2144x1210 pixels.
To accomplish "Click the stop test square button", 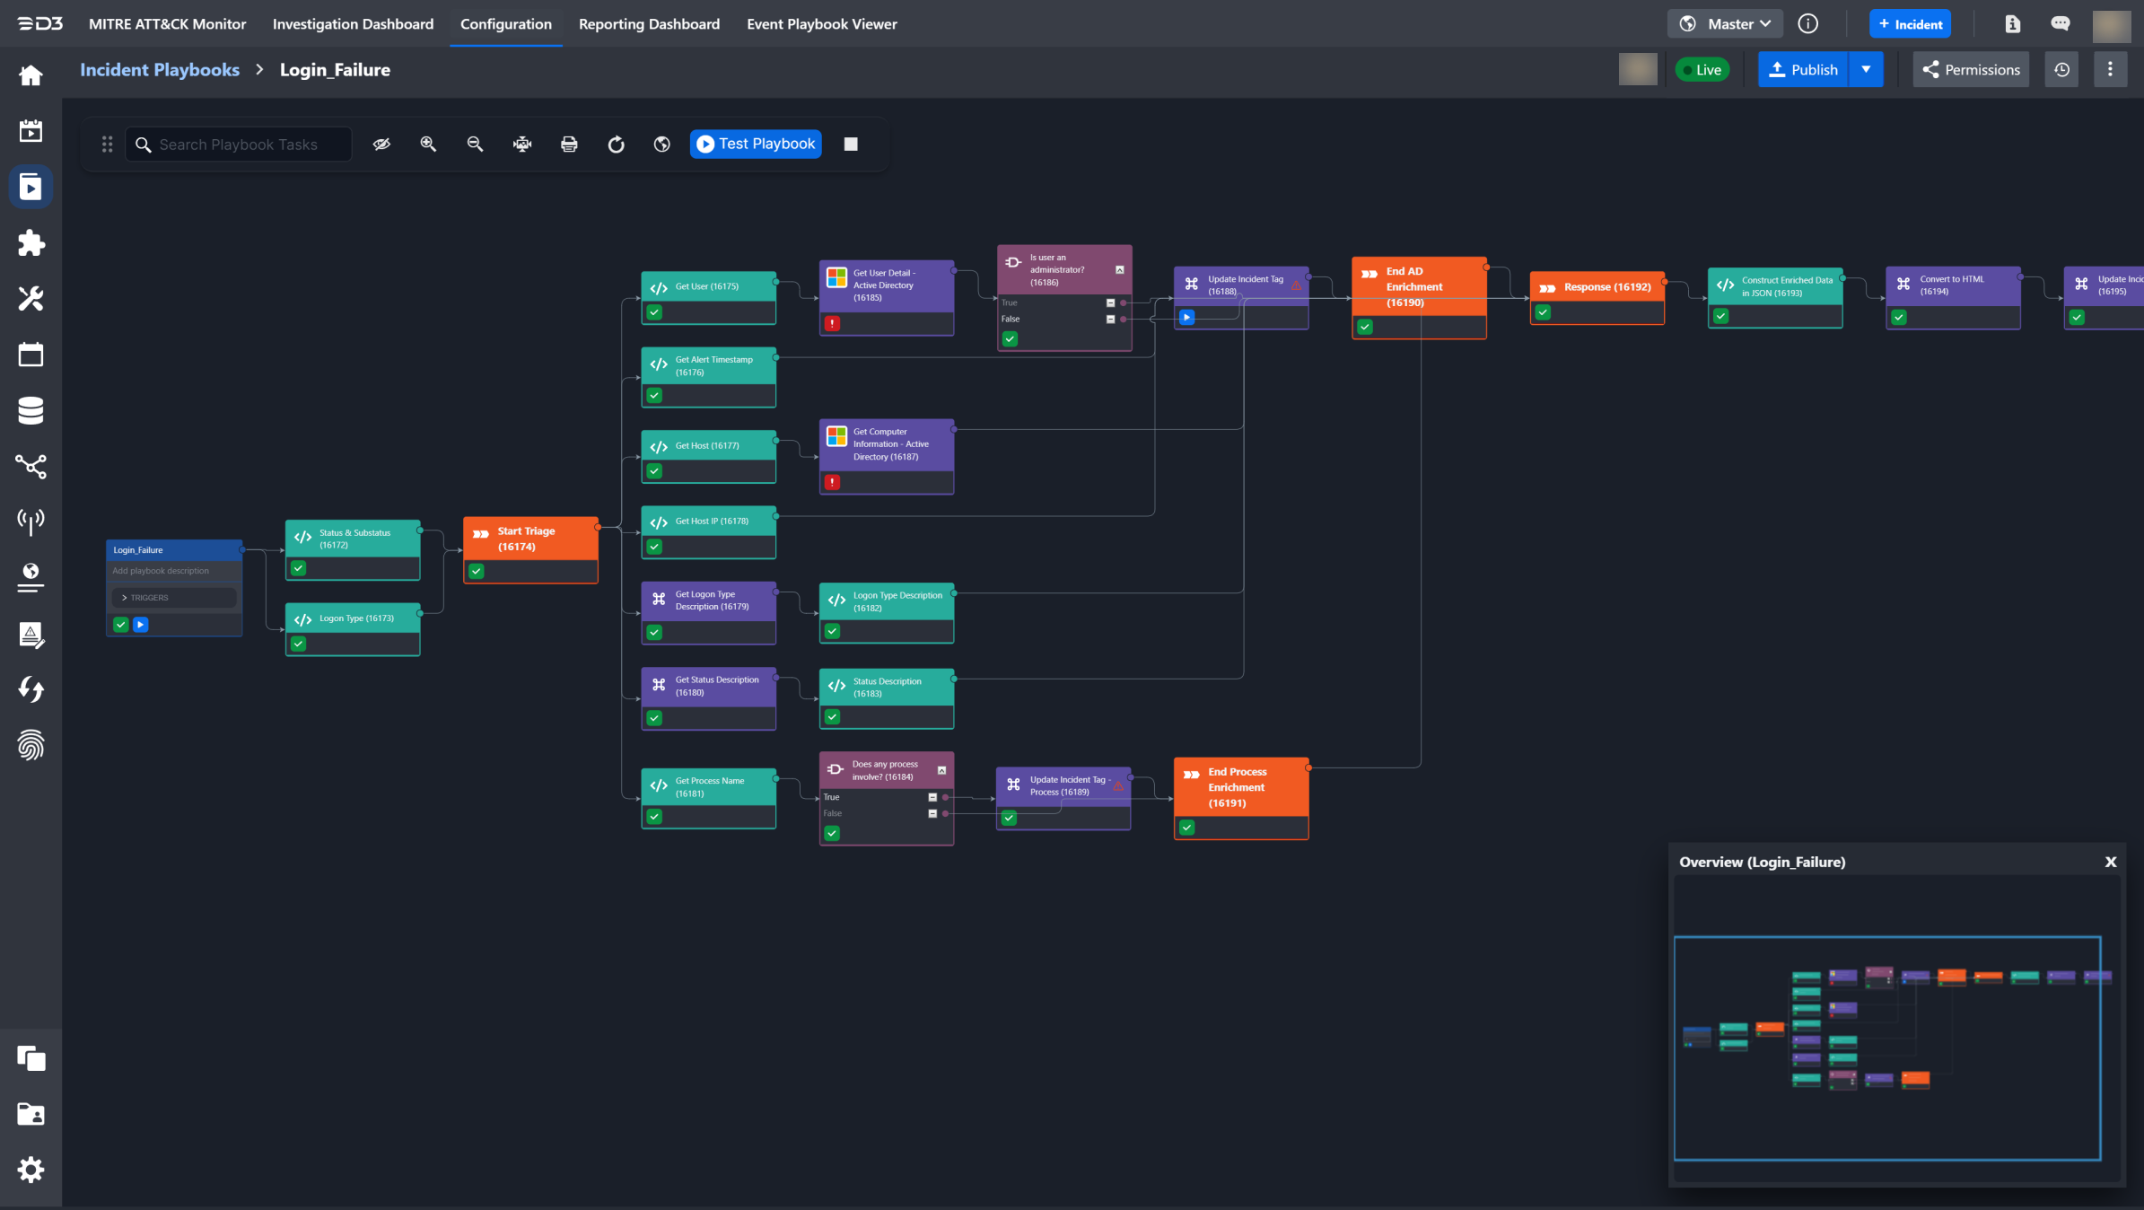I will pos(851,145).
